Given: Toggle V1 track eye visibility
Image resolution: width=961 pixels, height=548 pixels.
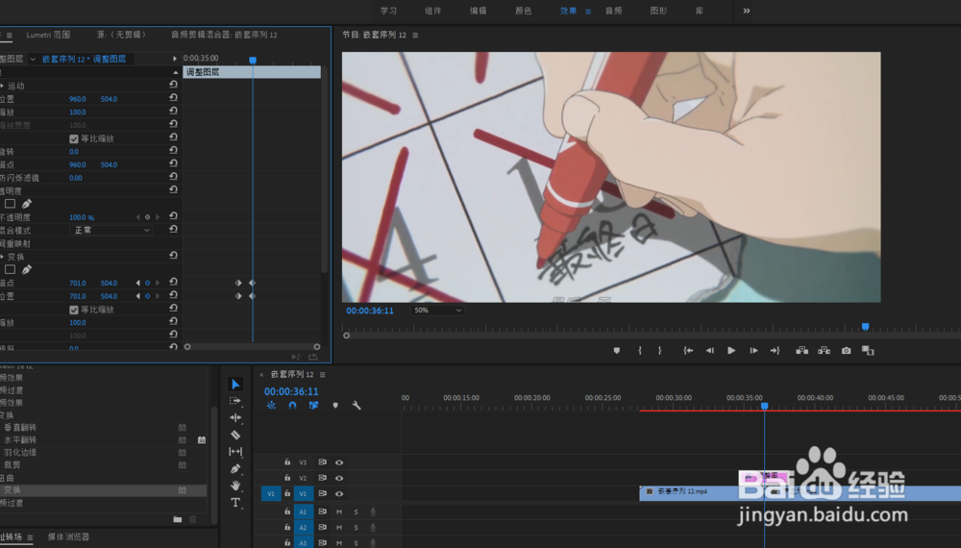Looking at the screenshot, I should point(339,493).
